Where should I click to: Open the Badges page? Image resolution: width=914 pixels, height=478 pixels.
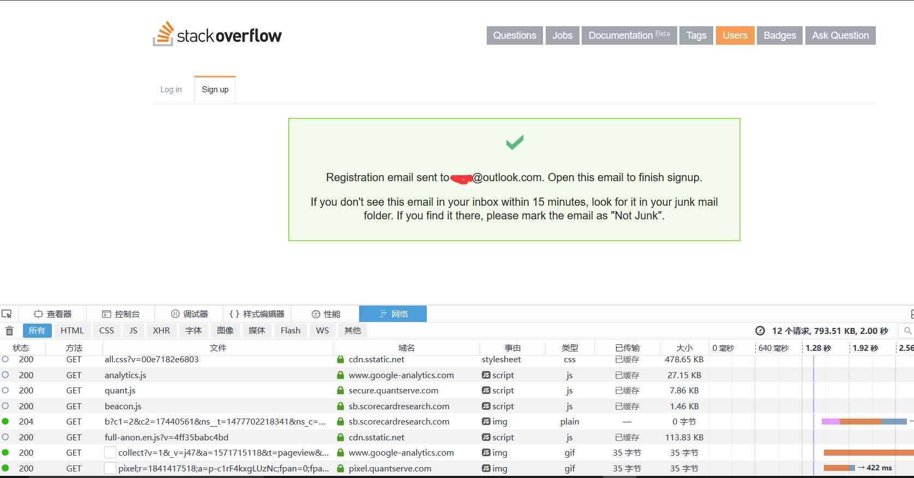pyautogui.click(x=780, y=35)
